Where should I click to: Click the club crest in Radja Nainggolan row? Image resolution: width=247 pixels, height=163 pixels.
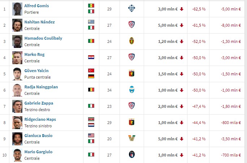tap(132, 89)
